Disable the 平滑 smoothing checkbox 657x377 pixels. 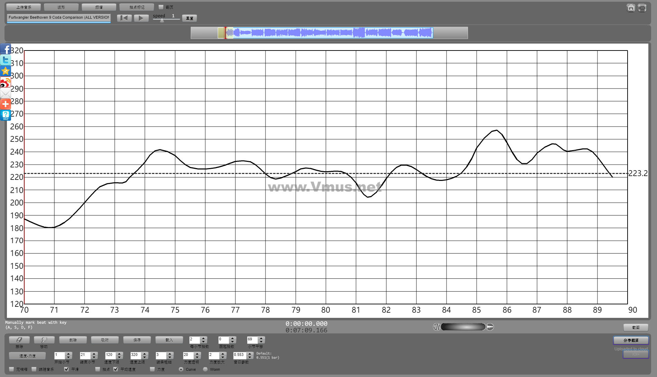tap(67, 369)
